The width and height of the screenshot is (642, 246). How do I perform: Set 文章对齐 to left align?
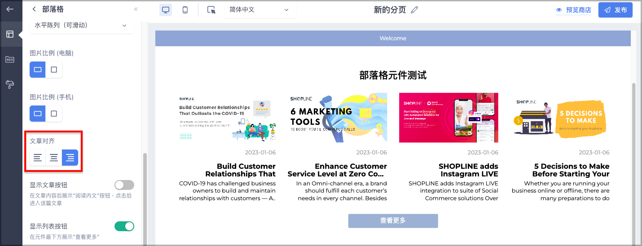pos(38,158)
